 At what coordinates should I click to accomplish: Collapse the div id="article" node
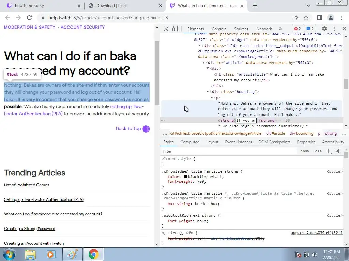tap(203, 63)
